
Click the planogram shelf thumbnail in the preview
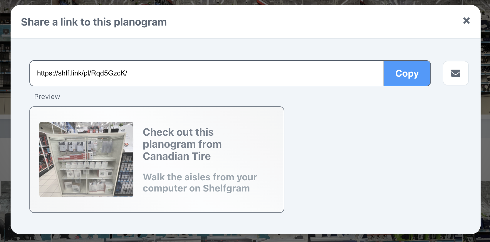click(x=86, y=159)
